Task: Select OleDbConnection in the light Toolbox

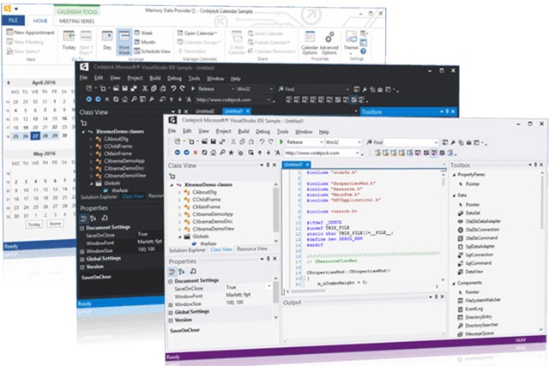Action: click(x=482, y=230)
